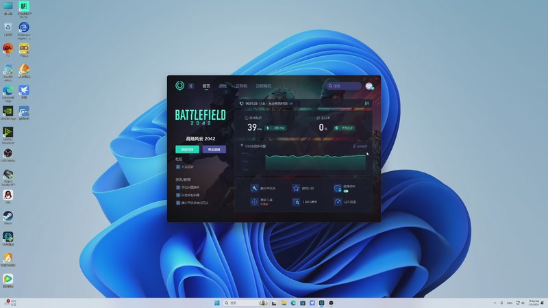Open Wallpaper Engine desktop shortcut
Screen dimensions: 548x308
(x=24, y=30)
